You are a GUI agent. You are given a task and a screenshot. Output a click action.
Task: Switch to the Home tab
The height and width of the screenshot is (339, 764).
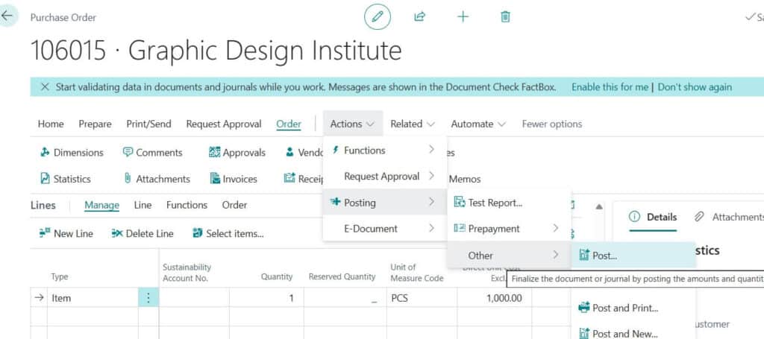point(51,124)
